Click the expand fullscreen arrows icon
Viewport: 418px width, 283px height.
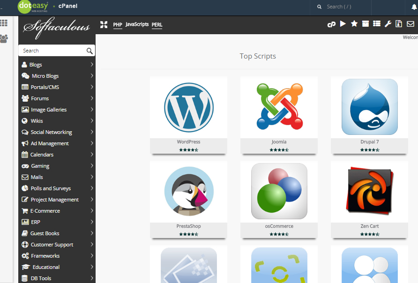point(104,24)
